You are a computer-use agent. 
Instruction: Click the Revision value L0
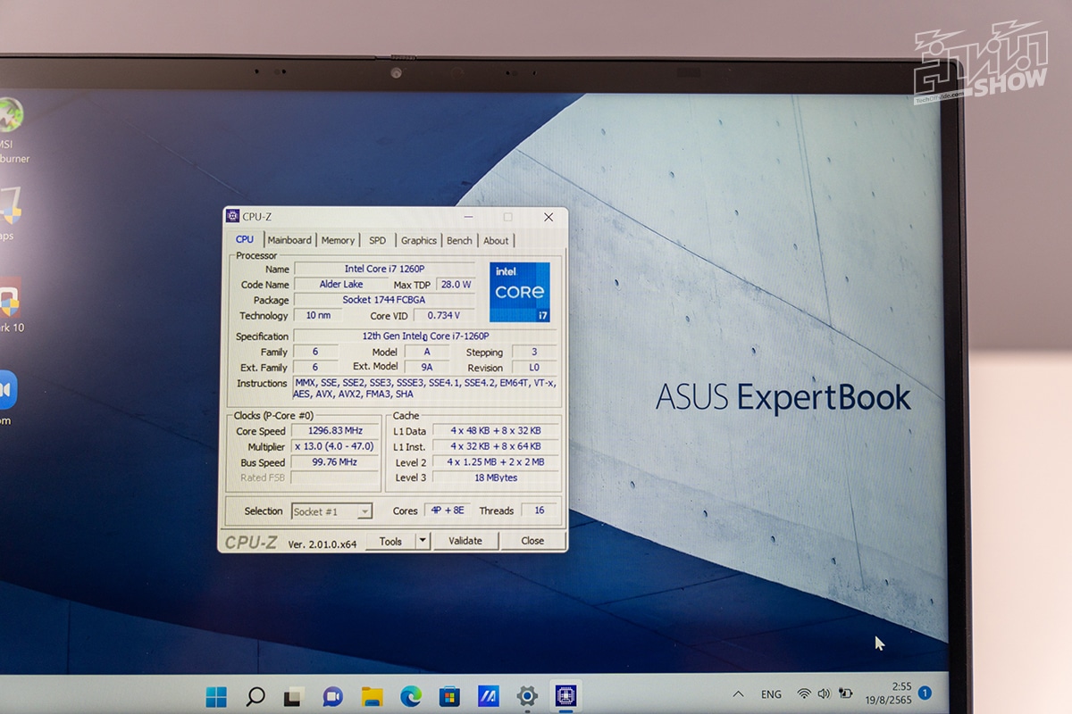click(x=534, y=367)
